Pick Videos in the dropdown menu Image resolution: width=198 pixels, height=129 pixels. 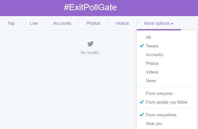(152, 72)
